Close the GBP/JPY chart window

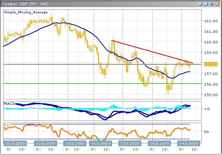(218, 4)
